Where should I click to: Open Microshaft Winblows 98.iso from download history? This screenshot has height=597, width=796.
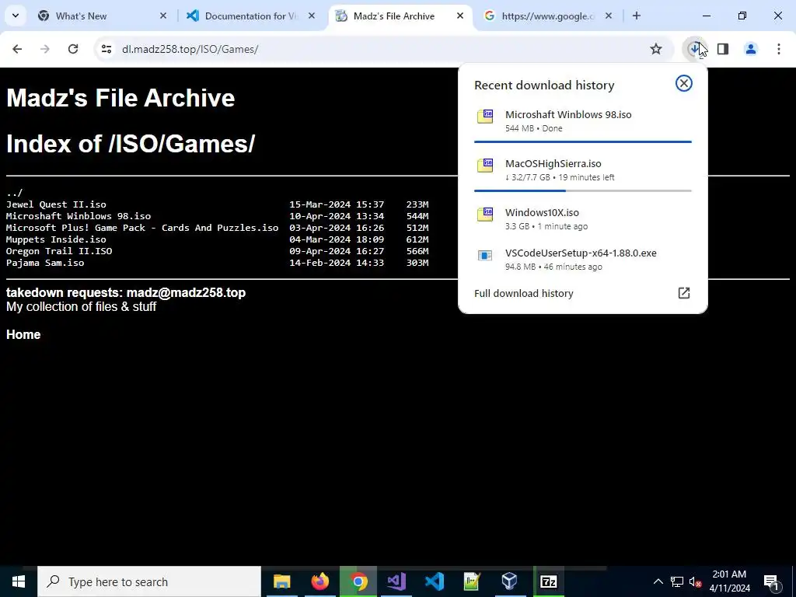568,114
